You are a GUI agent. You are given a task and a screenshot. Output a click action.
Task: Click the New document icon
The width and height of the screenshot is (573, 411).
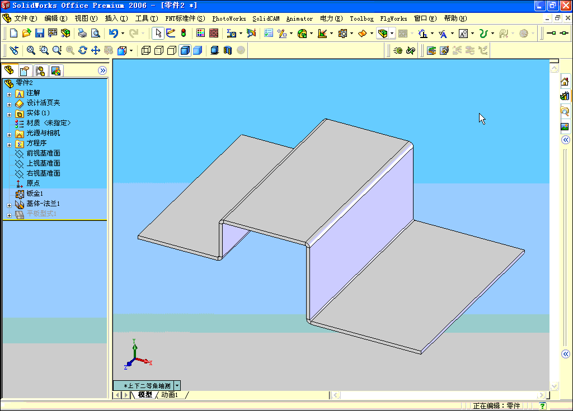(x=13, y=33)
